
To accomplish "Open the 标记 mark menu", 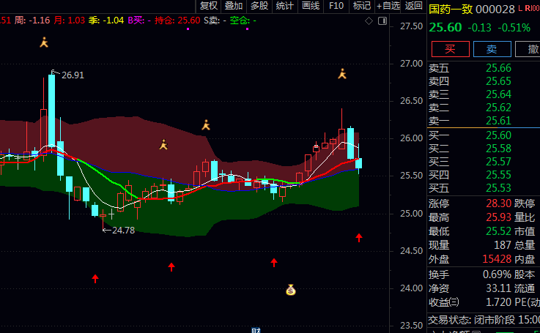I will (362, 6).
